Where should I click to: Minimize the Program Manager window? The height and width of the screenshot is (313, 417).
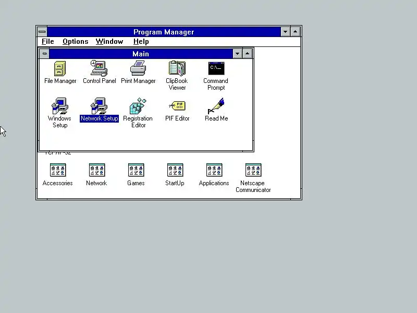click(285, 32)
